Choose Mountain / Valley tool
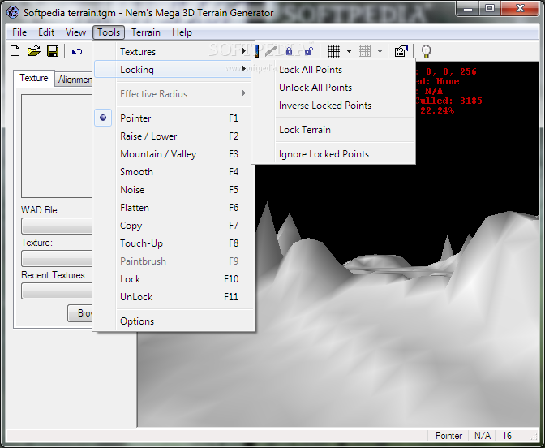Image resolution: width=545 pixels, height=448 pixels. [x=174, y=153]
